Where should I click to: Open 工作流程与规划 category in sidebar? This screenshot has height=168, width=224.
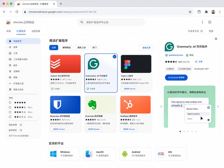[x=23, y=59]
